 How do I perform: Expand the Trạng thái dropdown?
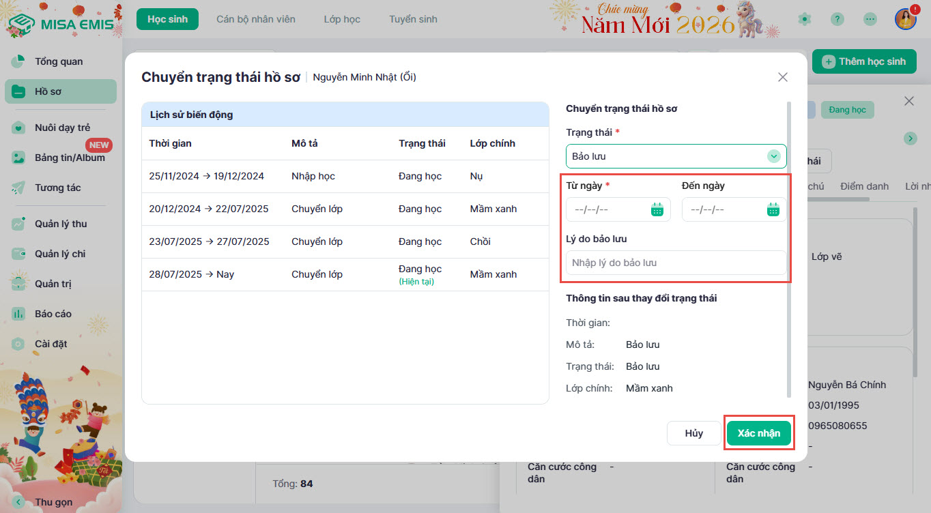point(773,156)
